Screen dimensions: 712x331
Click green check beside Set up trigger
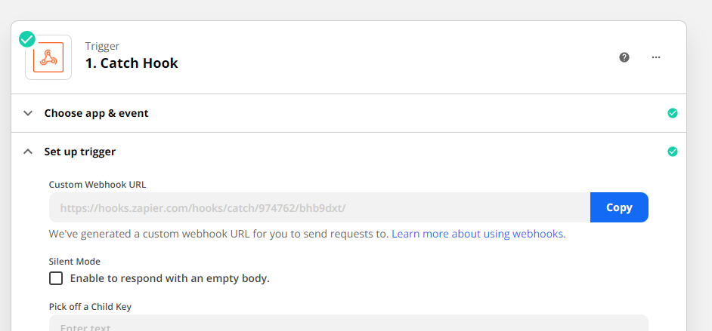click(x=673, y=152)
